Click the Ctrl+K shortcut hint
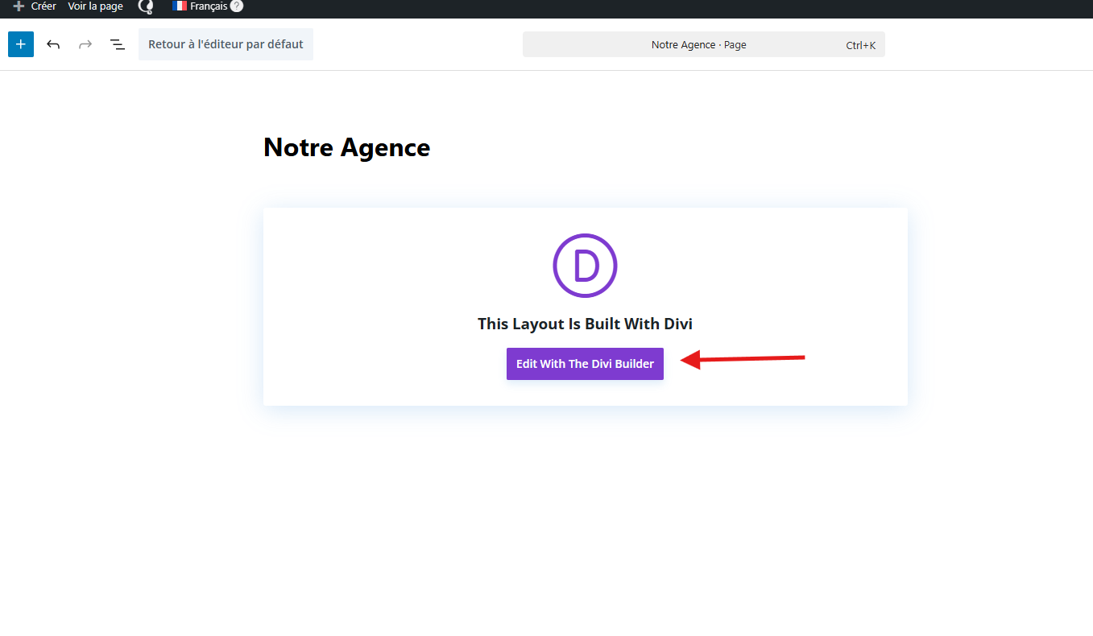 860,45
